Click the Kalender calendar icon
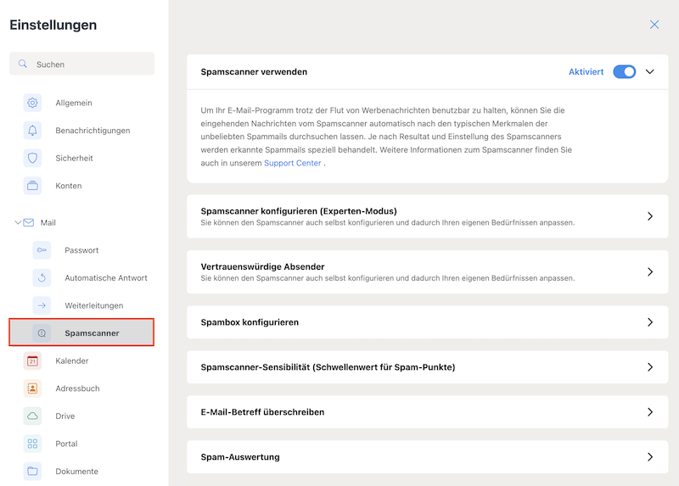 click(32, 361)
